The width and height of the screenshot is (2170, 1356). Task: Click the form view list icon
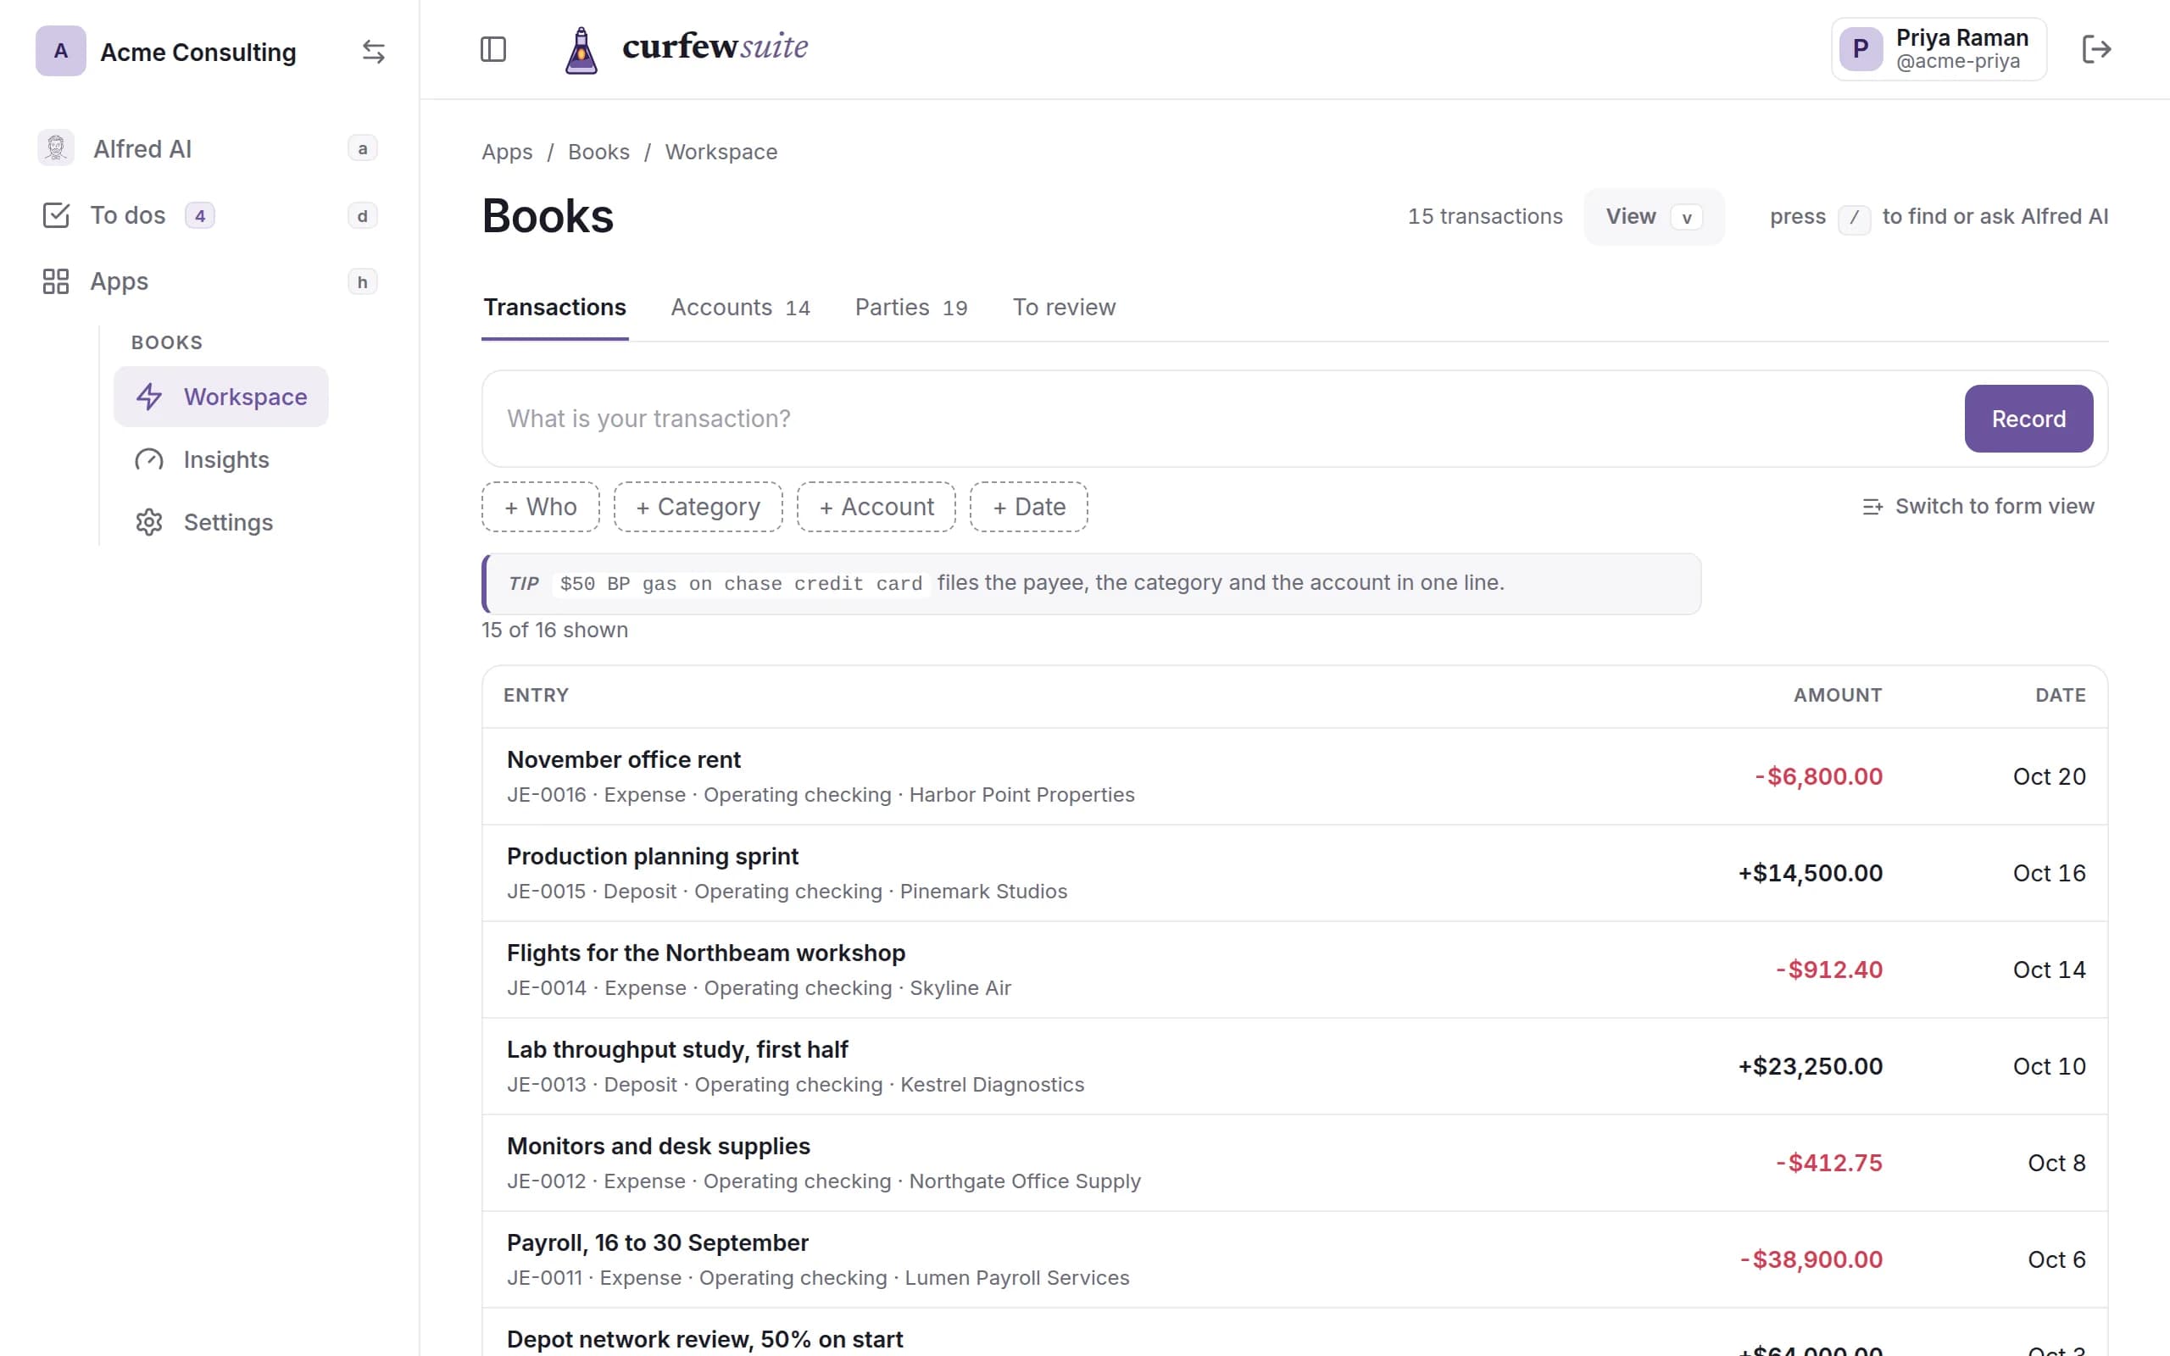(x=1872, y=507)
